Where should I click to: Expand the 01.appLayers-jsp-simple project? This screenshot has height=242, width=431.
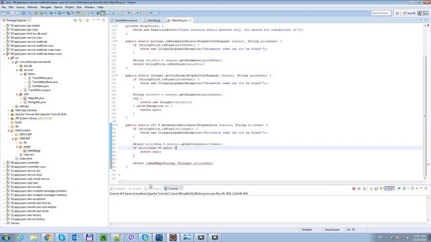[x=4, y=26]
